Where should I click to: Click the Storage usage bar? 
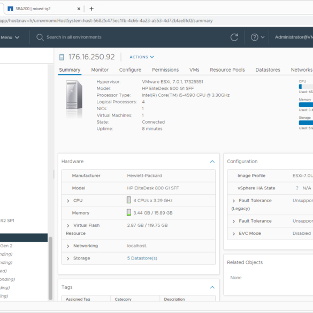click(x=306, y=123)
